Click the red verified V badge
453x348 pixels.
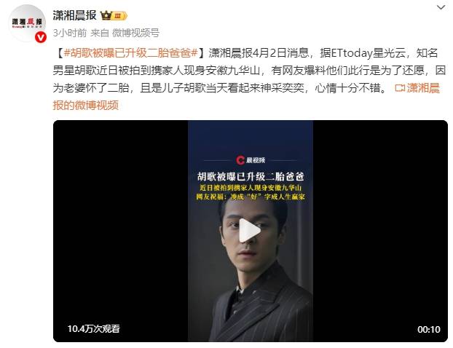coord(41,38)
